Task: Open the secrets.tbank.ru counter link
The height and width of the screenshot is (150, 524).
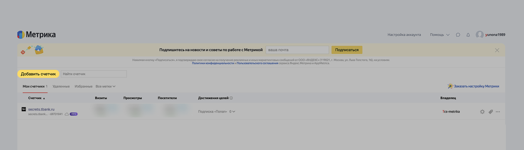Action: point(41,109)
